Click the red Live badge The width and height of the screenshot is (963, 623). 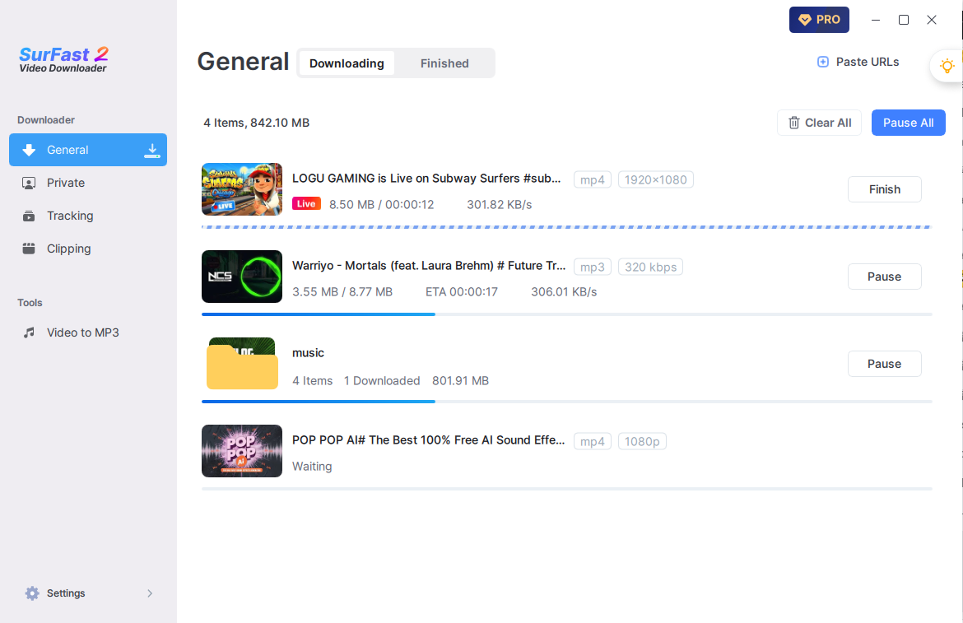pos(306,204)
